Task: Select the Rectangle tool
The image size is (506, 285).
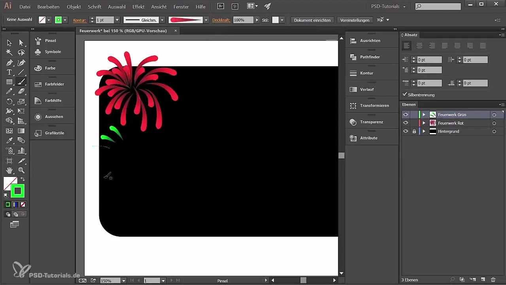Action: point(9,82)
